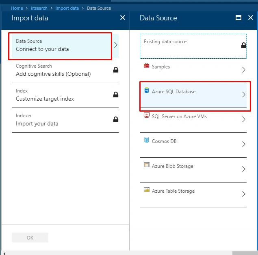Click the horizontal scrollbar thumb

click(245, 253)
